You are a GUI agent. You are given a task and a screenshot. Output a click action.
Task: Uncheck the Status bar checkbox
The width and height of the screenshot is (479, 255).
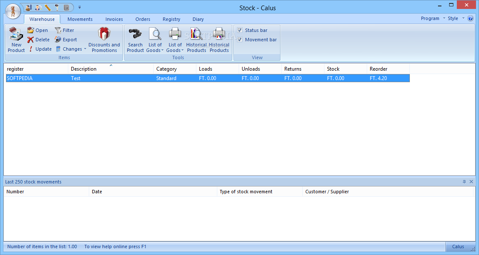[x=240, y=30]
